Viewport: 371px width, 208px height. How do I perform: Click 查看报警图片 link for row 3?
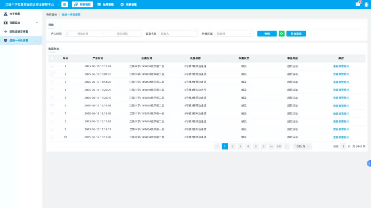[341, 82]
